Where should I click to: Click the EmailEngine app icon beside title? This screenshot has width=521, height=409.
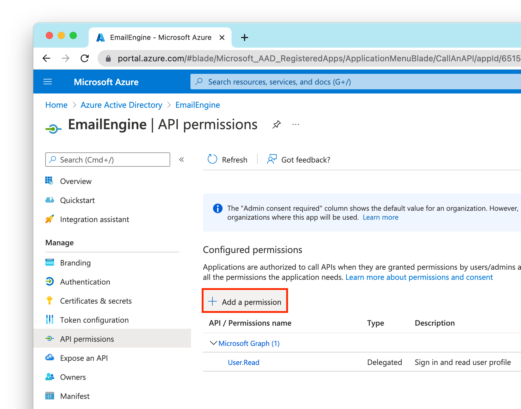click(x=53, y=129)
